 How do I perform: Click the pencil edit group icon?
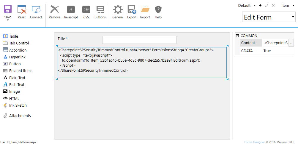[x=267, y=5]
